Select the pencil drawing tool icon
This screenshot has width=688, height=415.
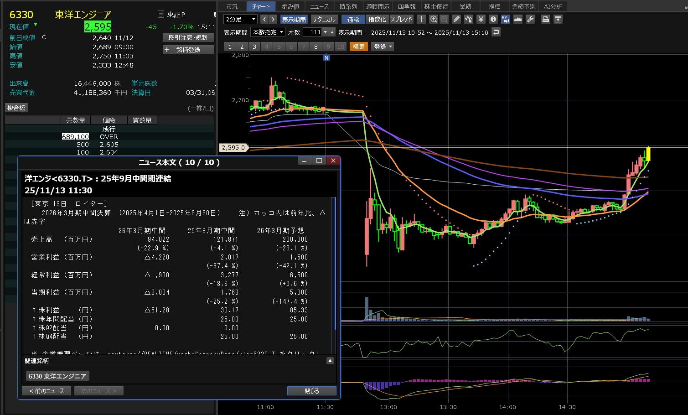[456, 19]
